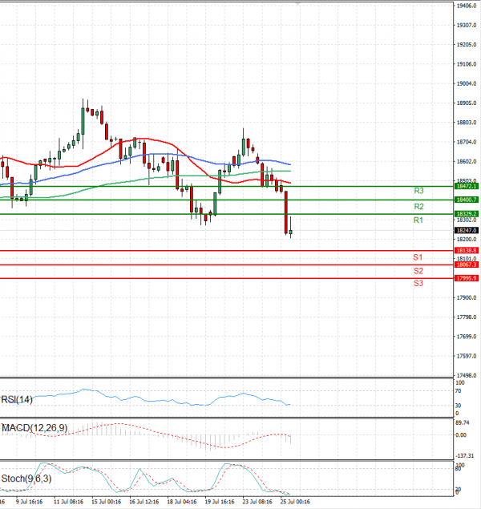
Task: Click the S3 support label
Action: click(418, 283)
